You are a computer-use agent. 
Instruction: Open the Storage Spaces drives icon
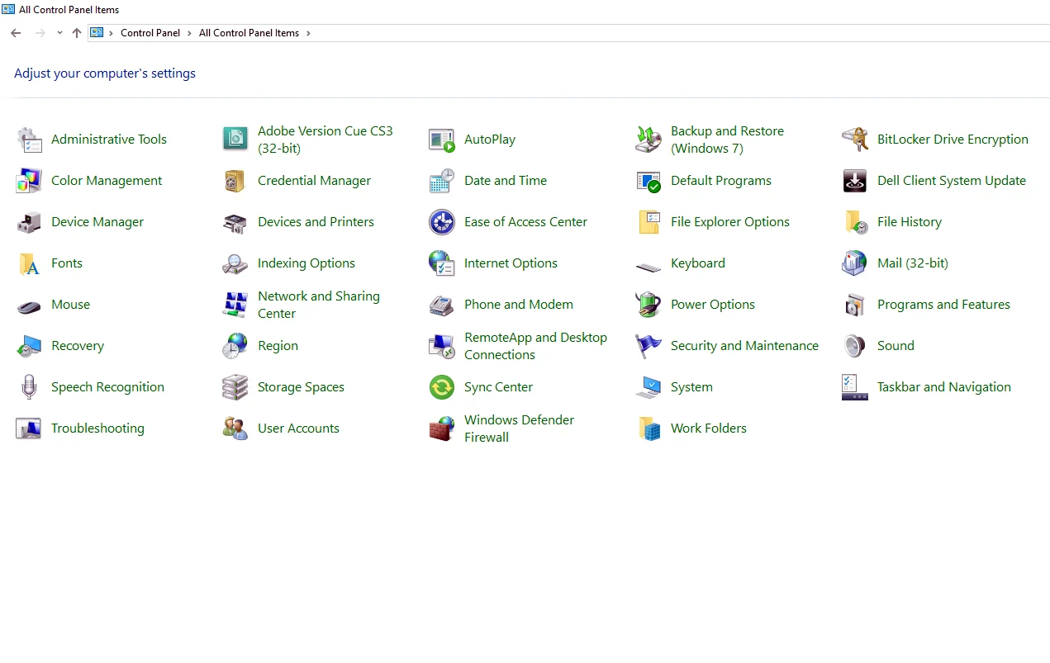point(235,387)
